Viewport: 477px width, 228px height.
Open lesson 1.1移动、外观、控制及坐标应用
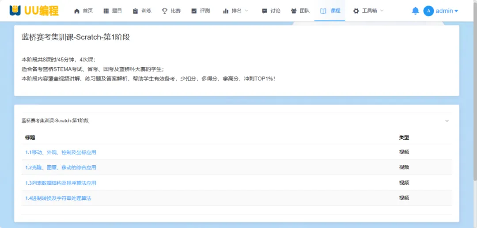point(61,152)
